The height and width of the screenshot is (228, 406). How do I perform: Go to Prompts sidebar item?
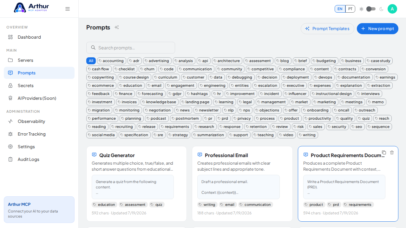click(x=39, y=73)
